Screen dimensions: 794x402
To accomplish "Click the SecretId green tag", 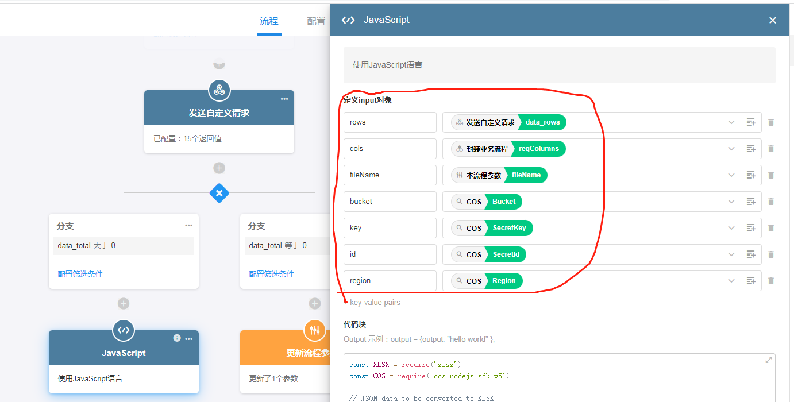I will [506, 254].
